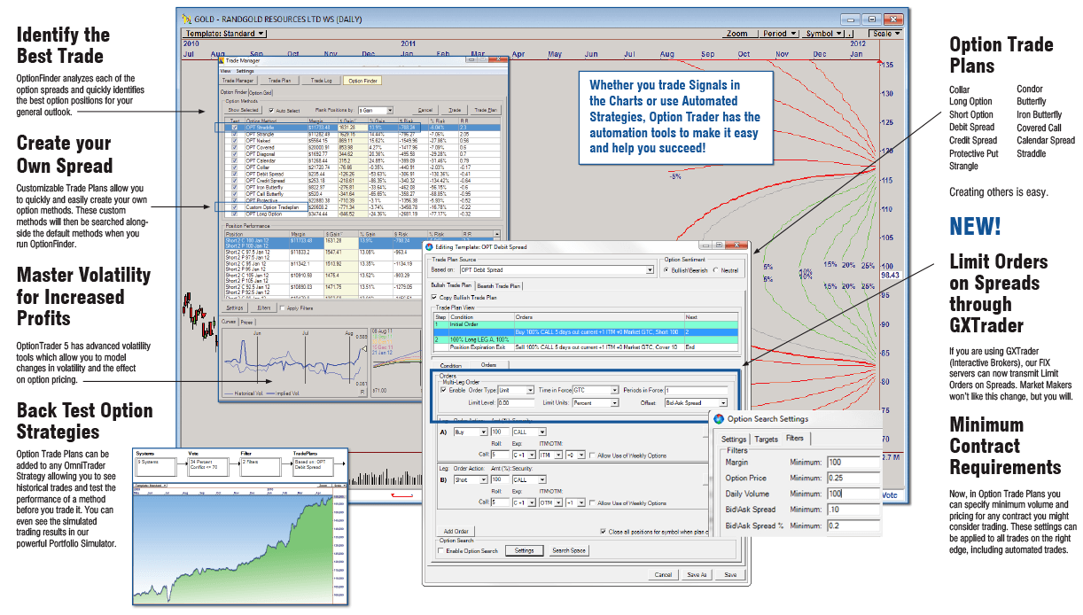Uncheck the OPT Straddle test checkbox
The image size is (1083, 615).
235,127
